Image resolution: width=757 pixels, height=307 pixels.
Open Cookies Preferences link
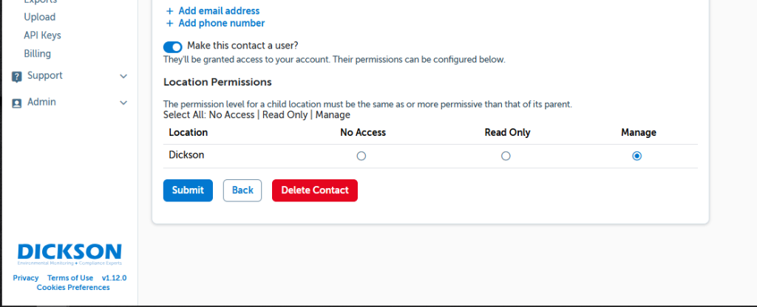pyautogui.click(x=73, y=288)
